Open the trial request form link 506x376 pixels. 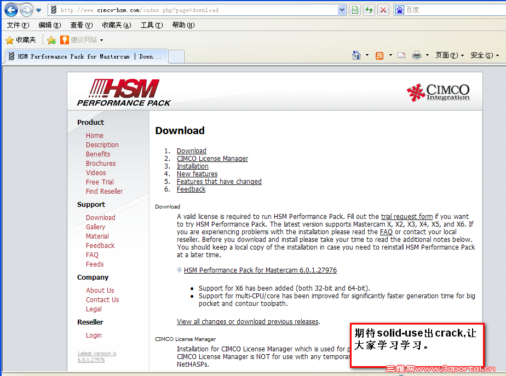point(407,217)
